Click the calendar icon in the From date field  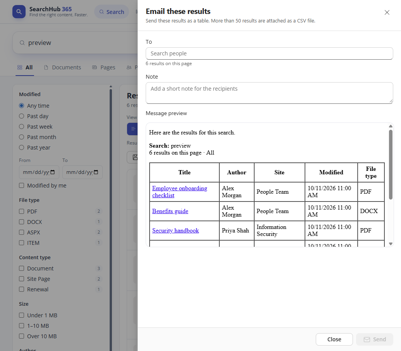point(53,172)
